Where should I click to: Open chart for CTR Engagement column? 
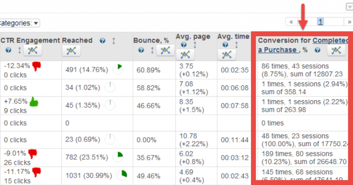click(x=32, y=50)
